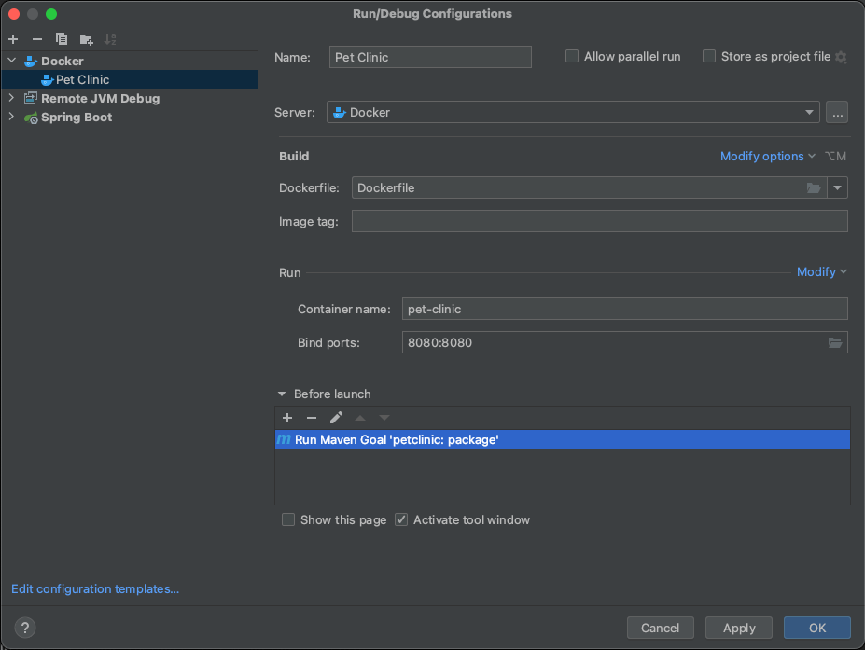Open the Server dropdown
The width and height of the screenshot is (865, 650).
click(809, 112)
